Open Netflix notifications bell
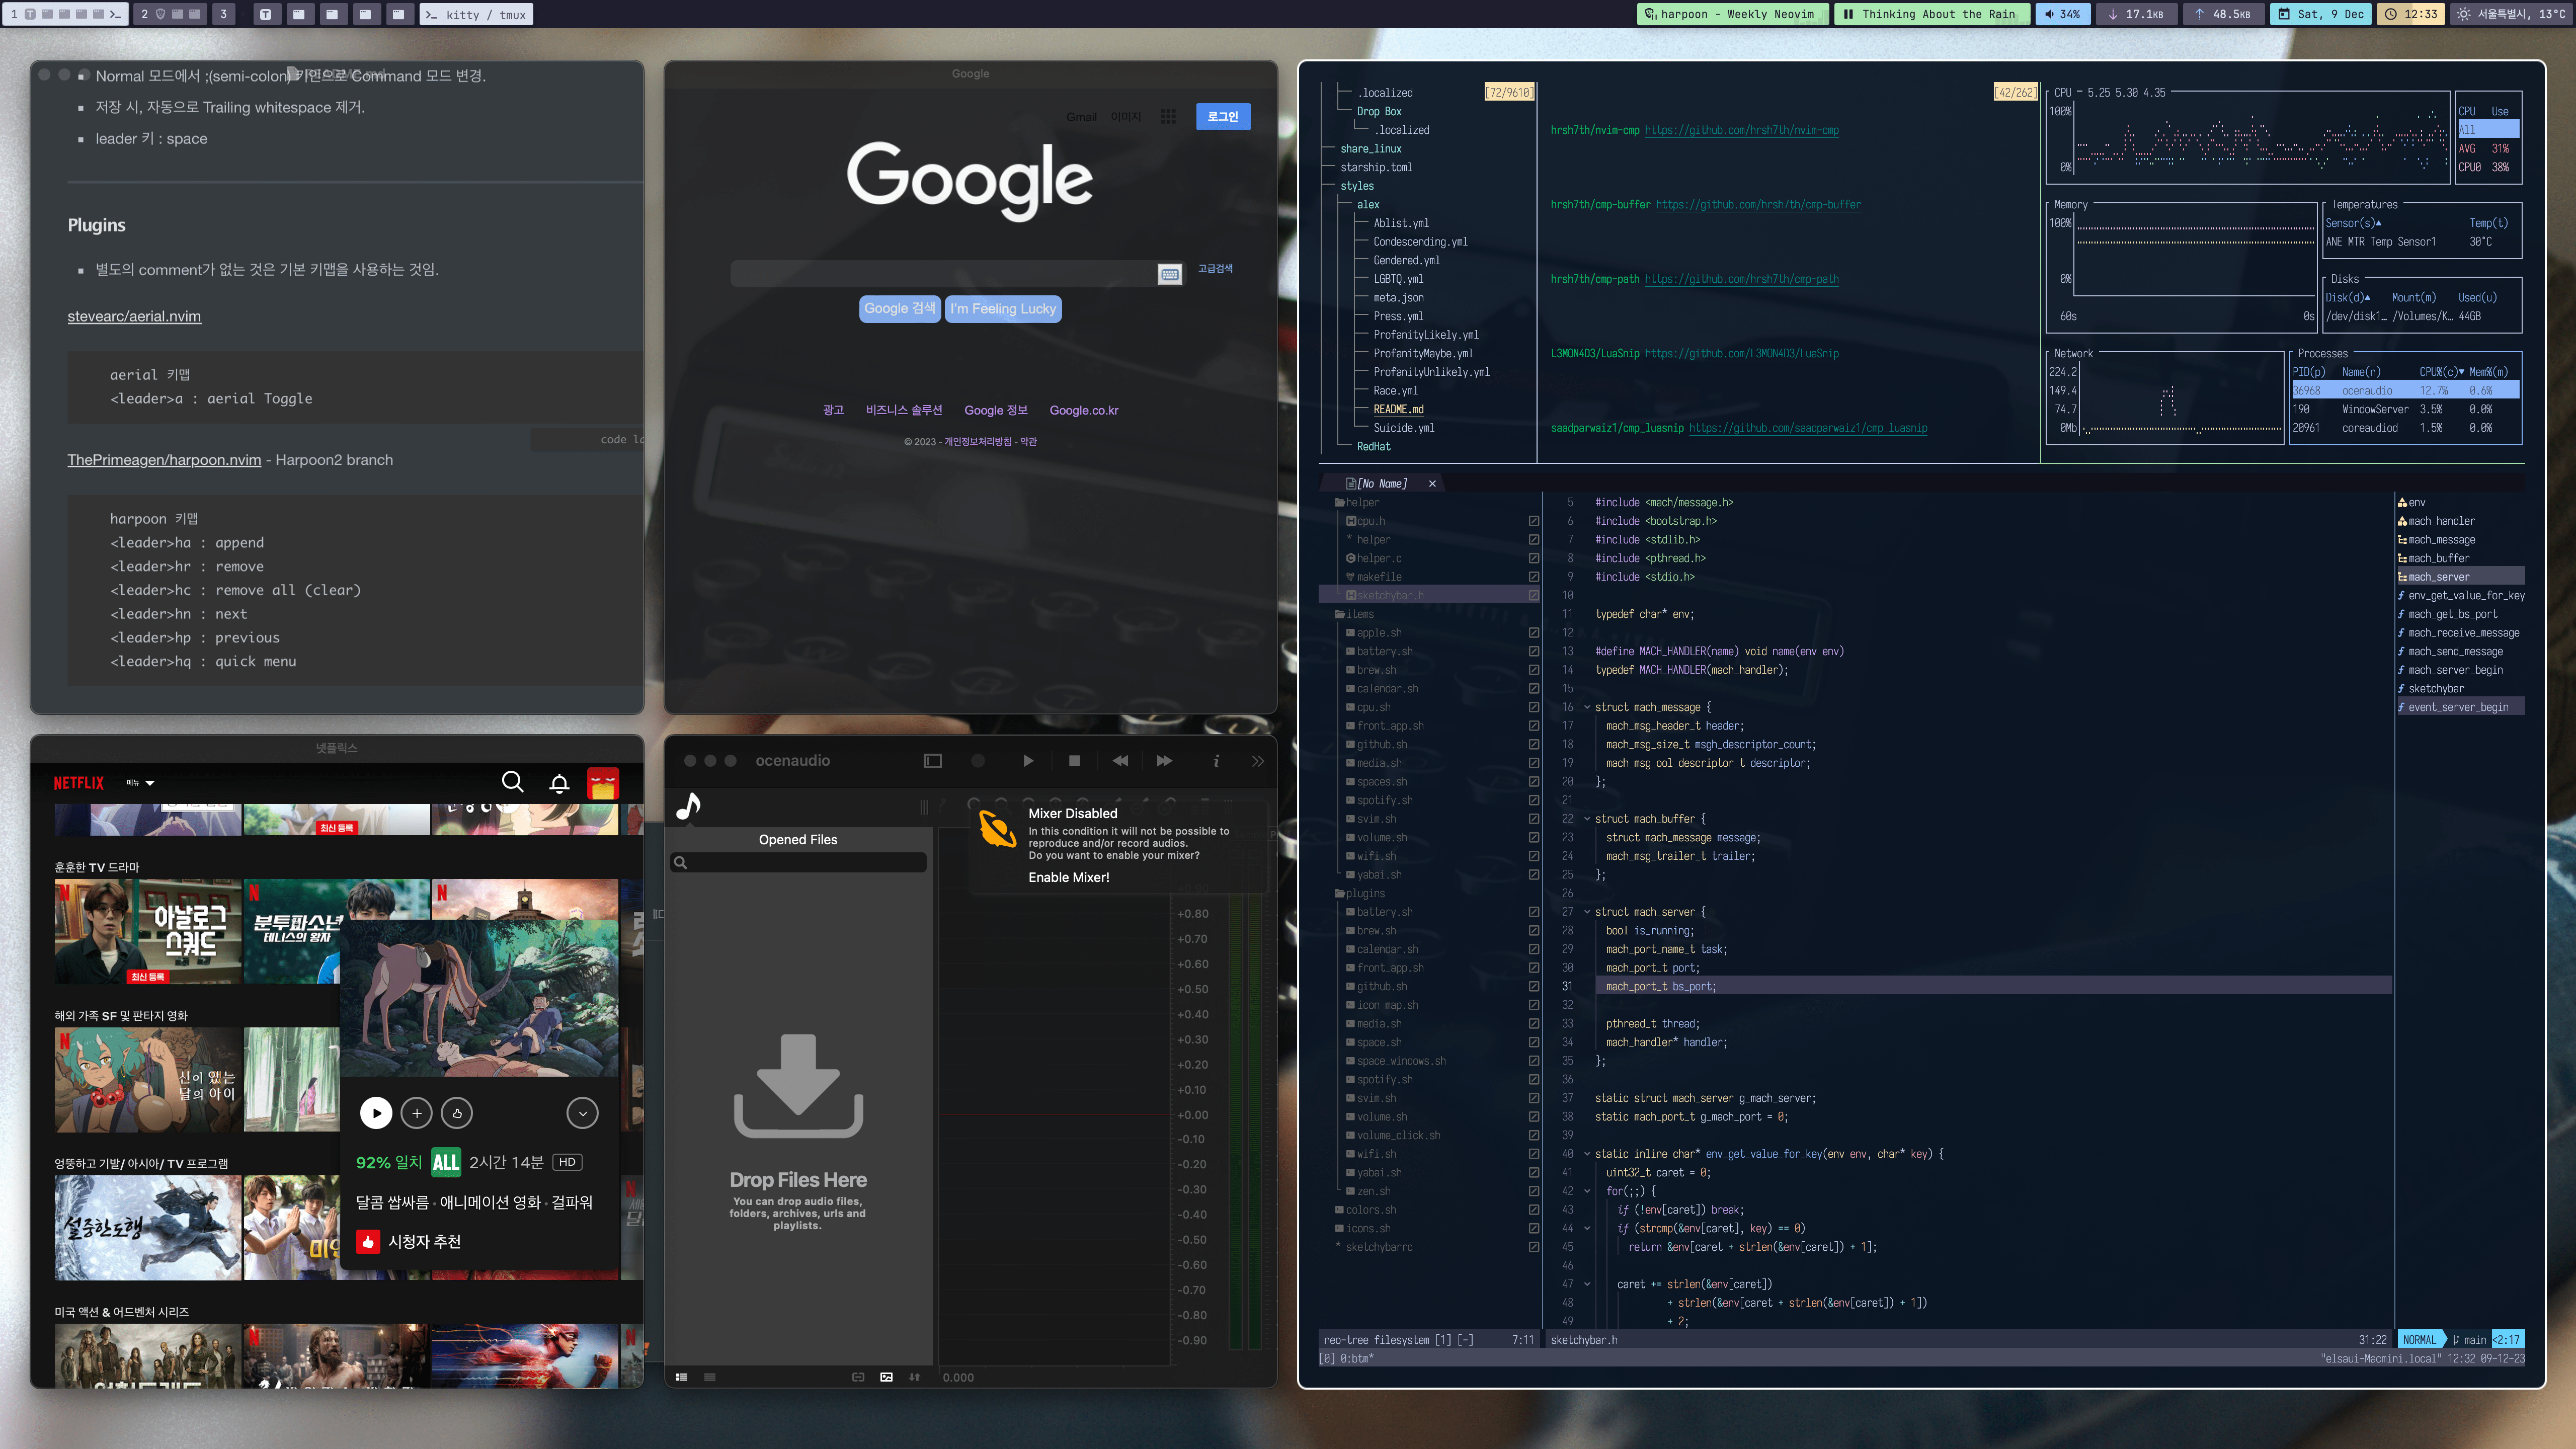Image resolution: width=2576 pixels, height=1449 pixels. pyautogui.click(x=559, y=783)
